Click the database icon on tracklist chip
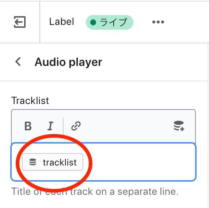The image size is (209, 208). pos(33,162)
